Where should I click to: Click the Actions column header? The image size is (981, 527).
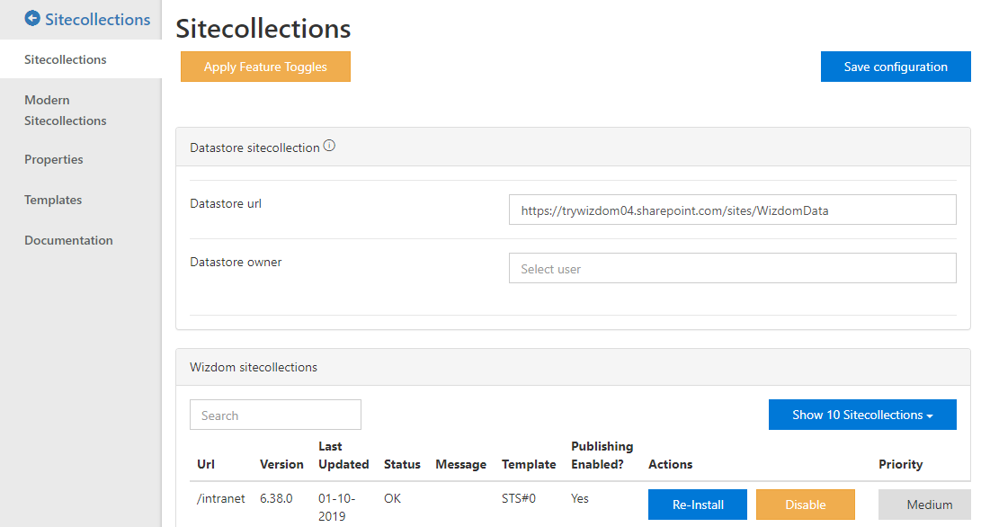670,464
